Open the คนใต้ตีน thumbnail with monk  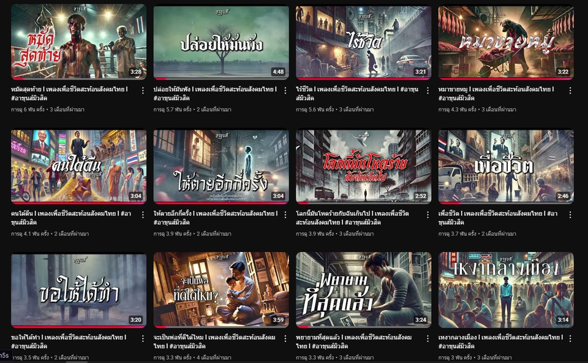[x=78, y=166]
